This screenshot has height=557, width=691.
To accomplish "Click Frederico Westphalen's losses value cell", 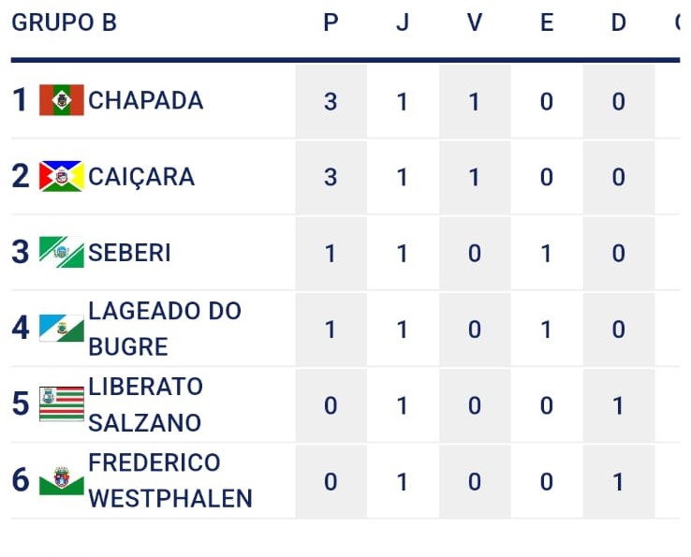I will click(x=619, y=481).
